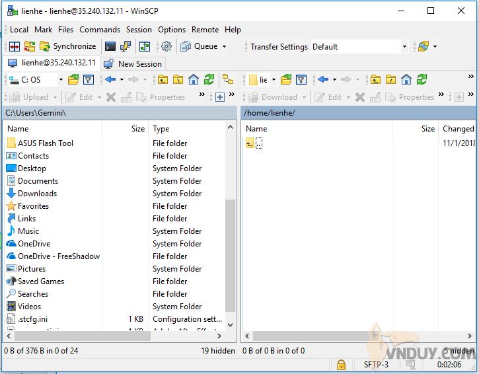Go to local home directory icon

tap(194, 80)
